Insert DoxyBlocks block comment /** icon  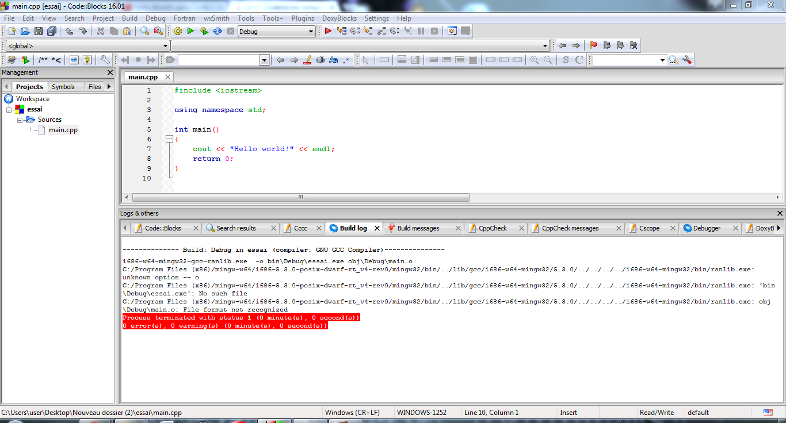[43, 60]
